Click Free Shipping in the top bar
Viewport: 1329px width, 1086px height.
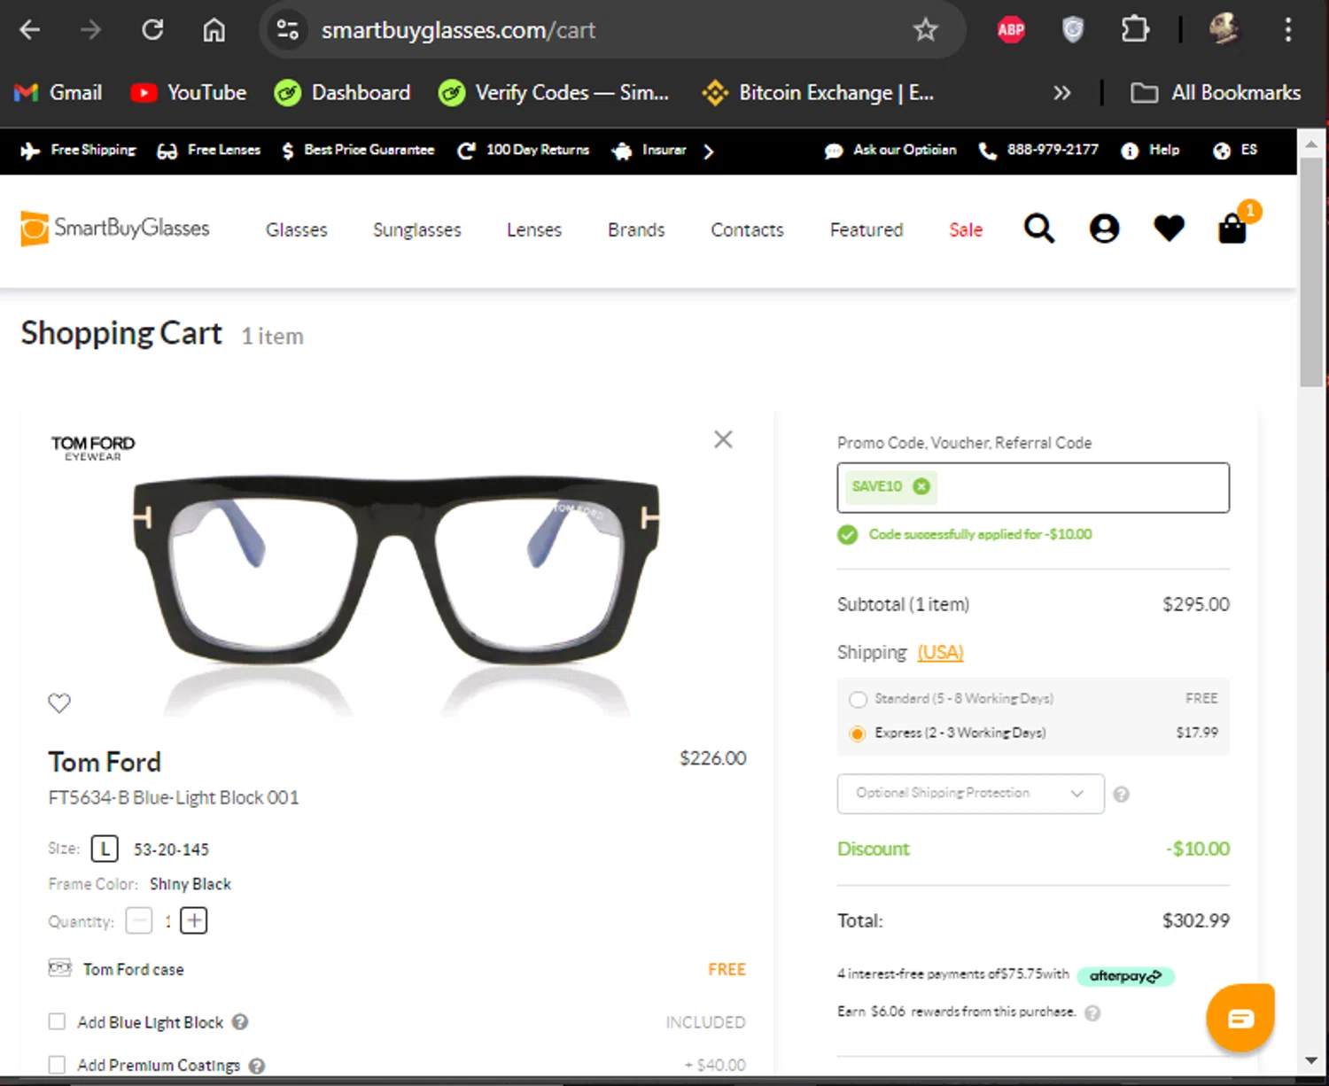(78, 151)
